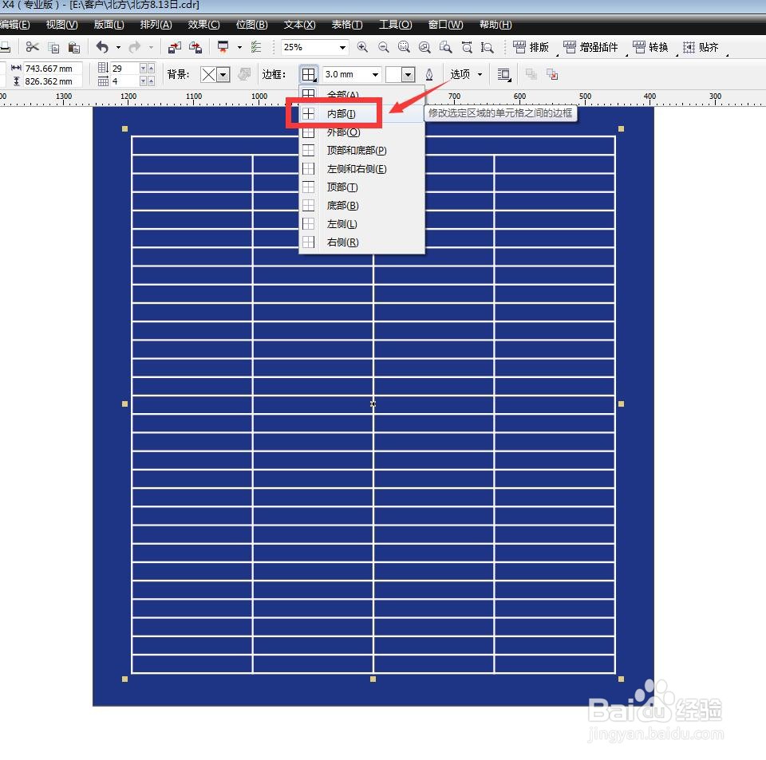Click the Outline Pen icon
766x760 pixels.
click(x=429, y=75)
